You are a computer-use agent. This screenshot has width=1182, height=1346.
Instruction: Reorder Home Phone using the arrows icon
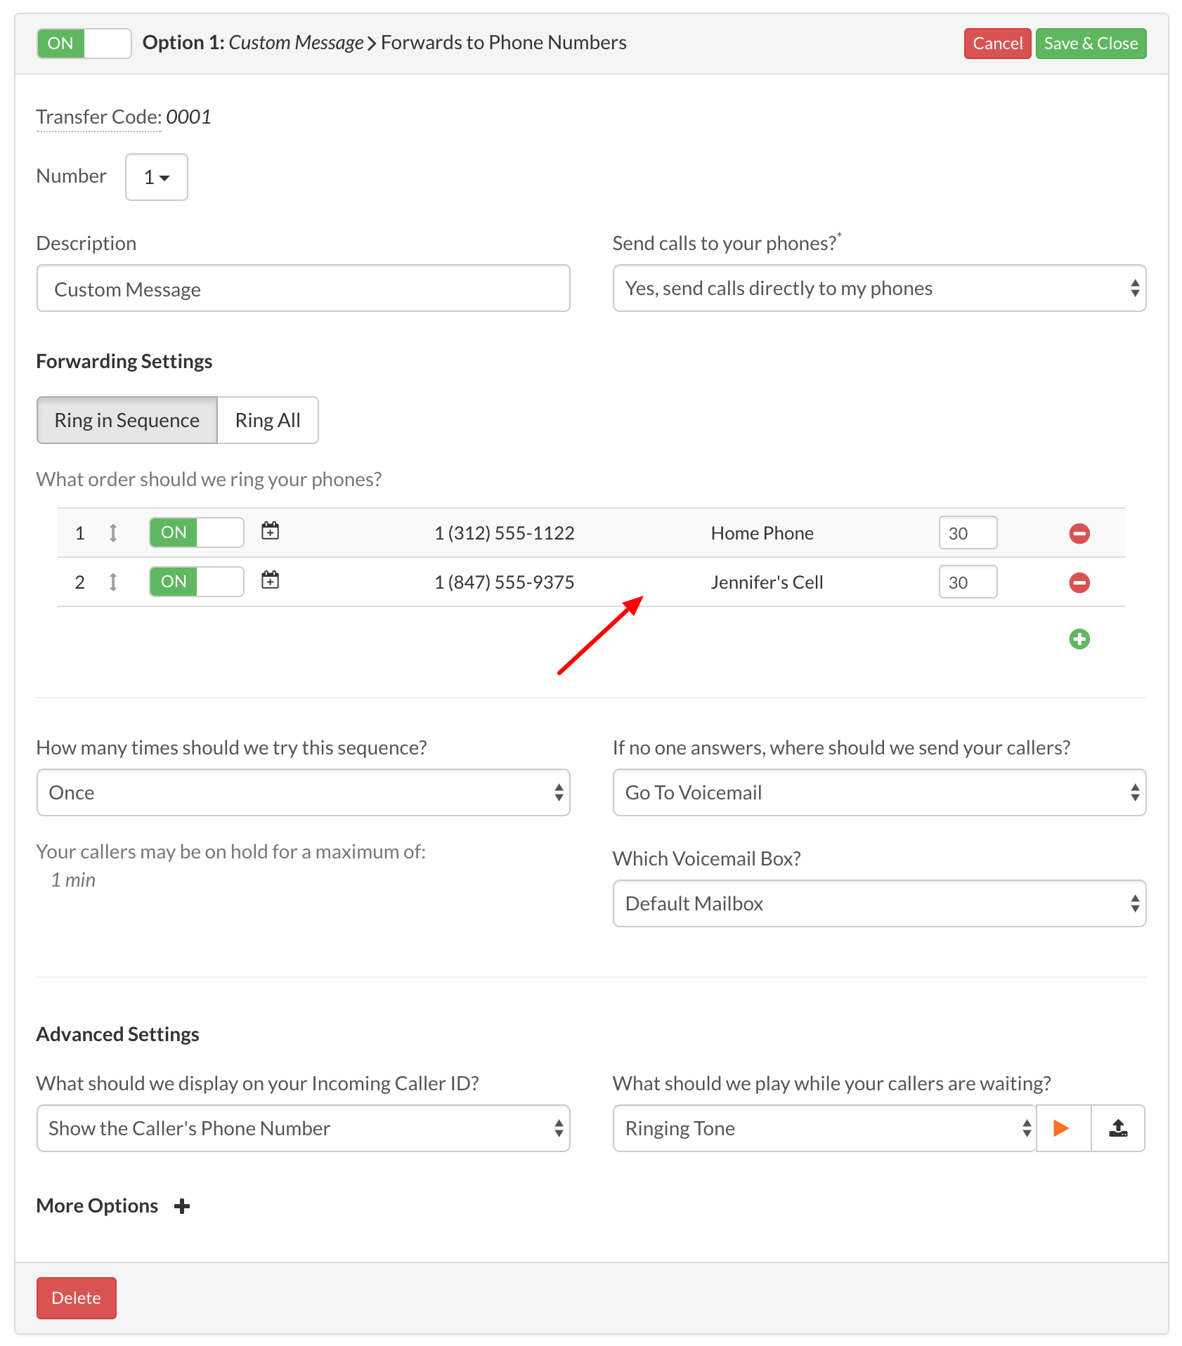[x=114, y=532]
